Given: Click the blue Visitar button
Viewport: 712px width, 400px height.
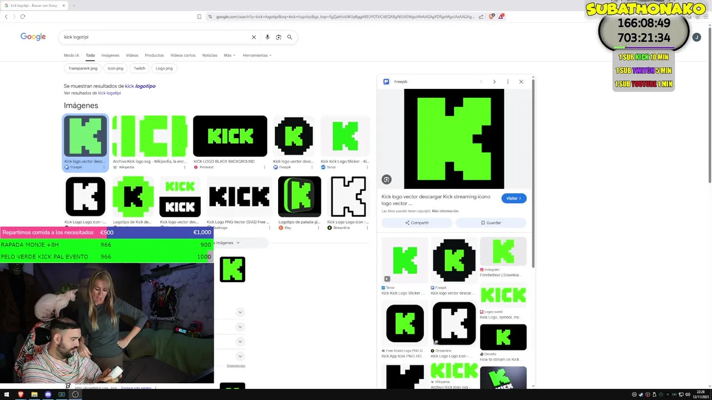Looking at the screenshot, I should [x=513, y=198].
